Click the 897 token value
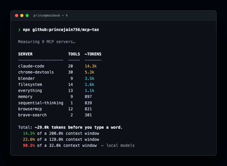227x166 pixels. coord(88,97)
